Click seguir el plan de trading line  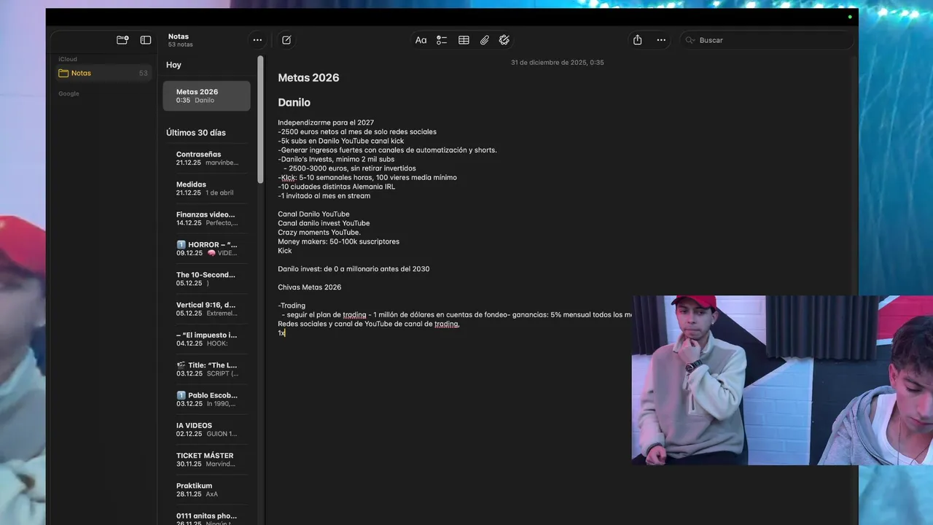456,315
